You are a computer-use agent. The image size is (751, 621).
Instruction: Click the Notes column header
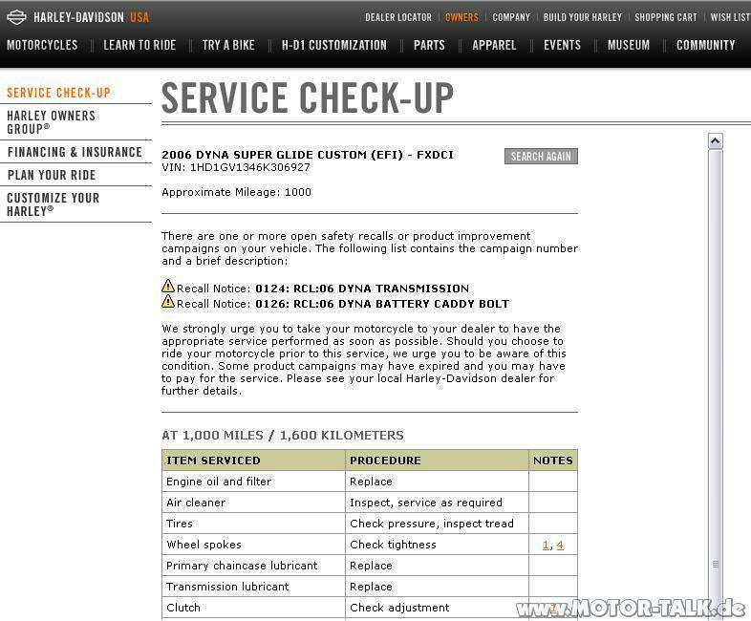553,460
